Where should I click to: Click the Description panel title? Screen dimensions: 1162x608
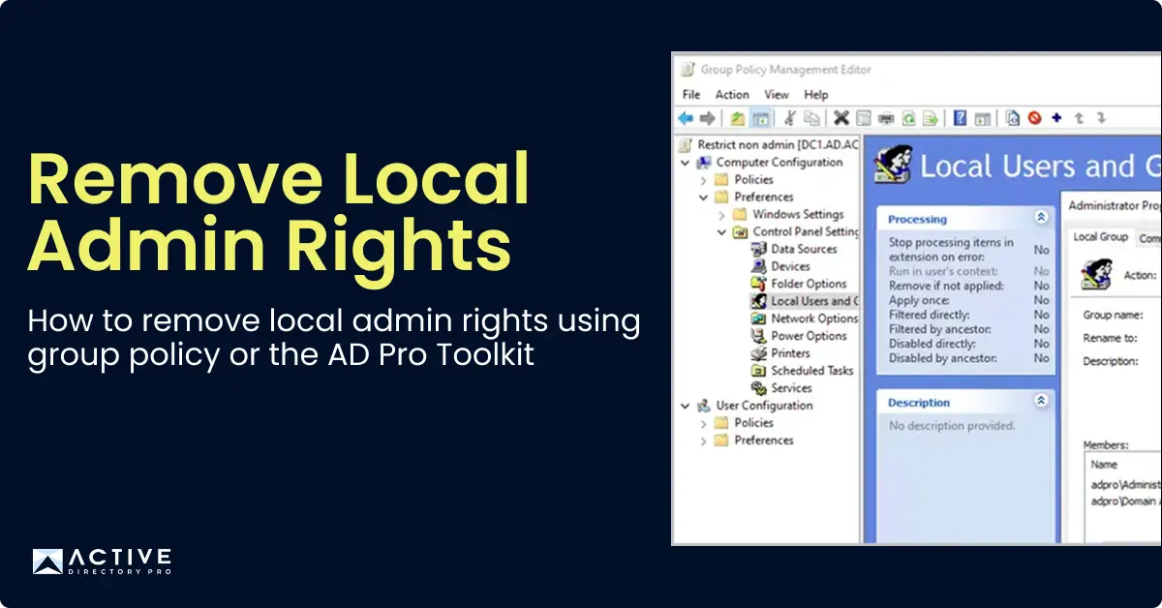coord(919,402)
